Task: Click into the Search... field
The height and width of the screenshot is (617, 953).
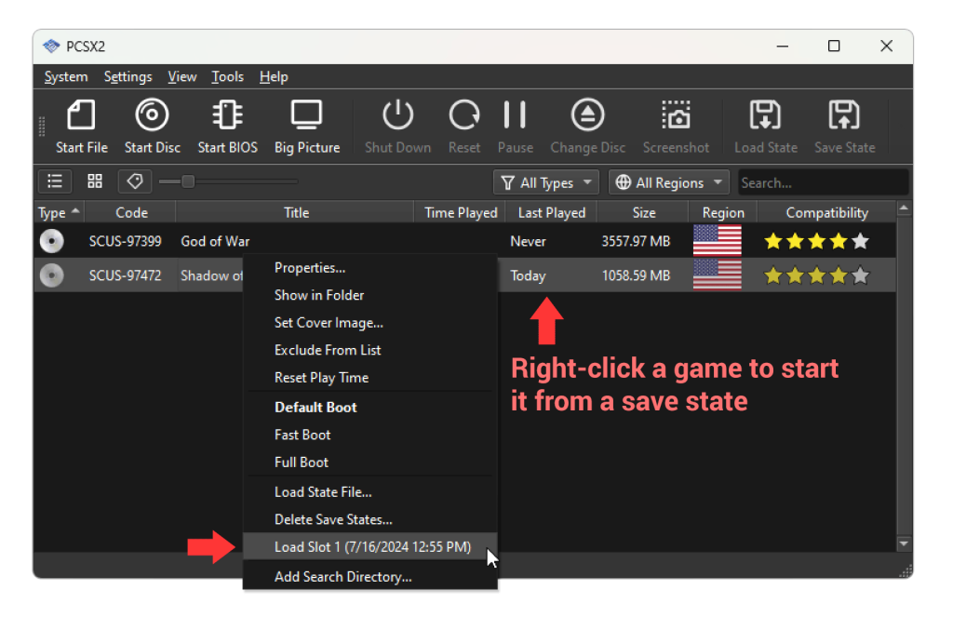Action: [823, 182]
